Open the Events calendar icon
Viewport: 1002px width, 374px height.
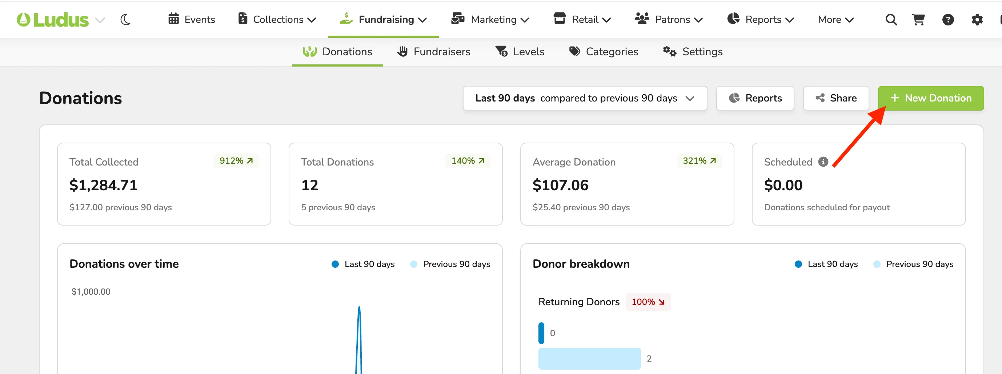coord(173,19)
